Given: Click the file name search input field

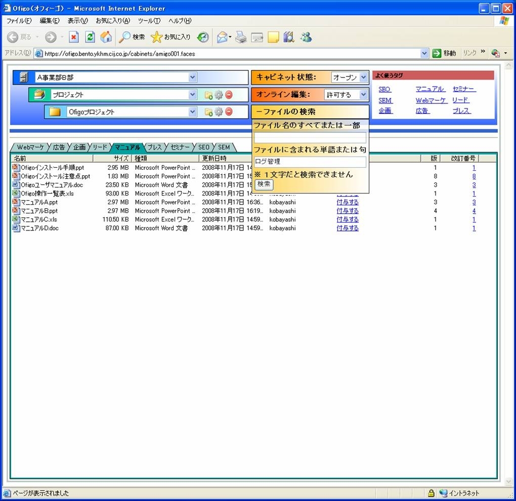Looking at the screenshot, I should coord(310,137).
